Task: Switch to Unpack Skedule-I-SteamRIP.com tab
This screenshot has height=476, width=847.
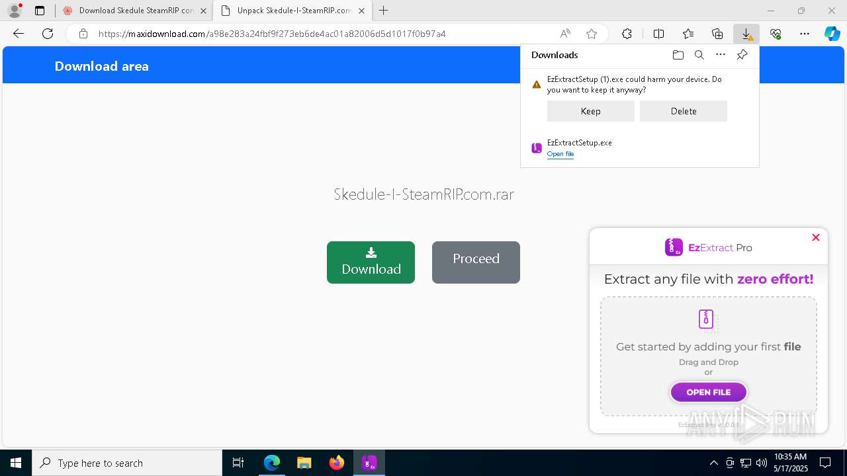Action: pyautogui.click(x=292, y=11)
